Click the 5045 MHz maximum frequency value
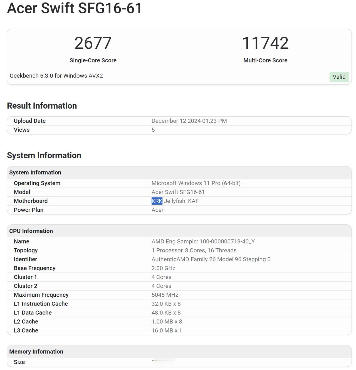Viewport: 356px width, 370px height. tap(165, 295)
